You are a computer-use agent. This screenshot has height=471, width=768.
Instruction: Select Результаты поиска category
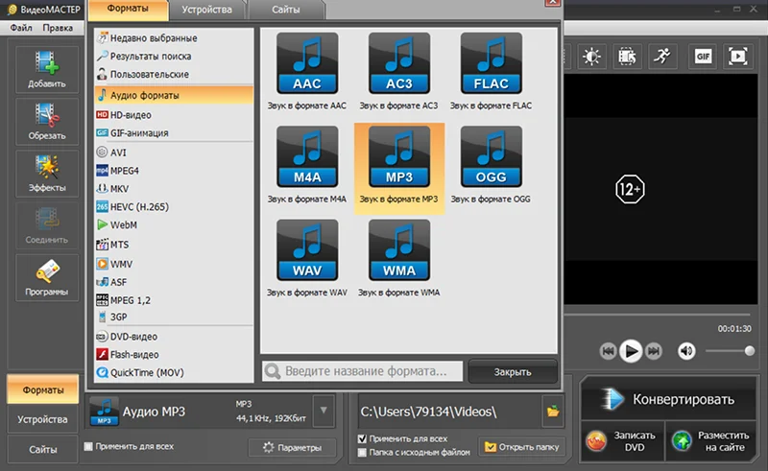coord(174,56)
